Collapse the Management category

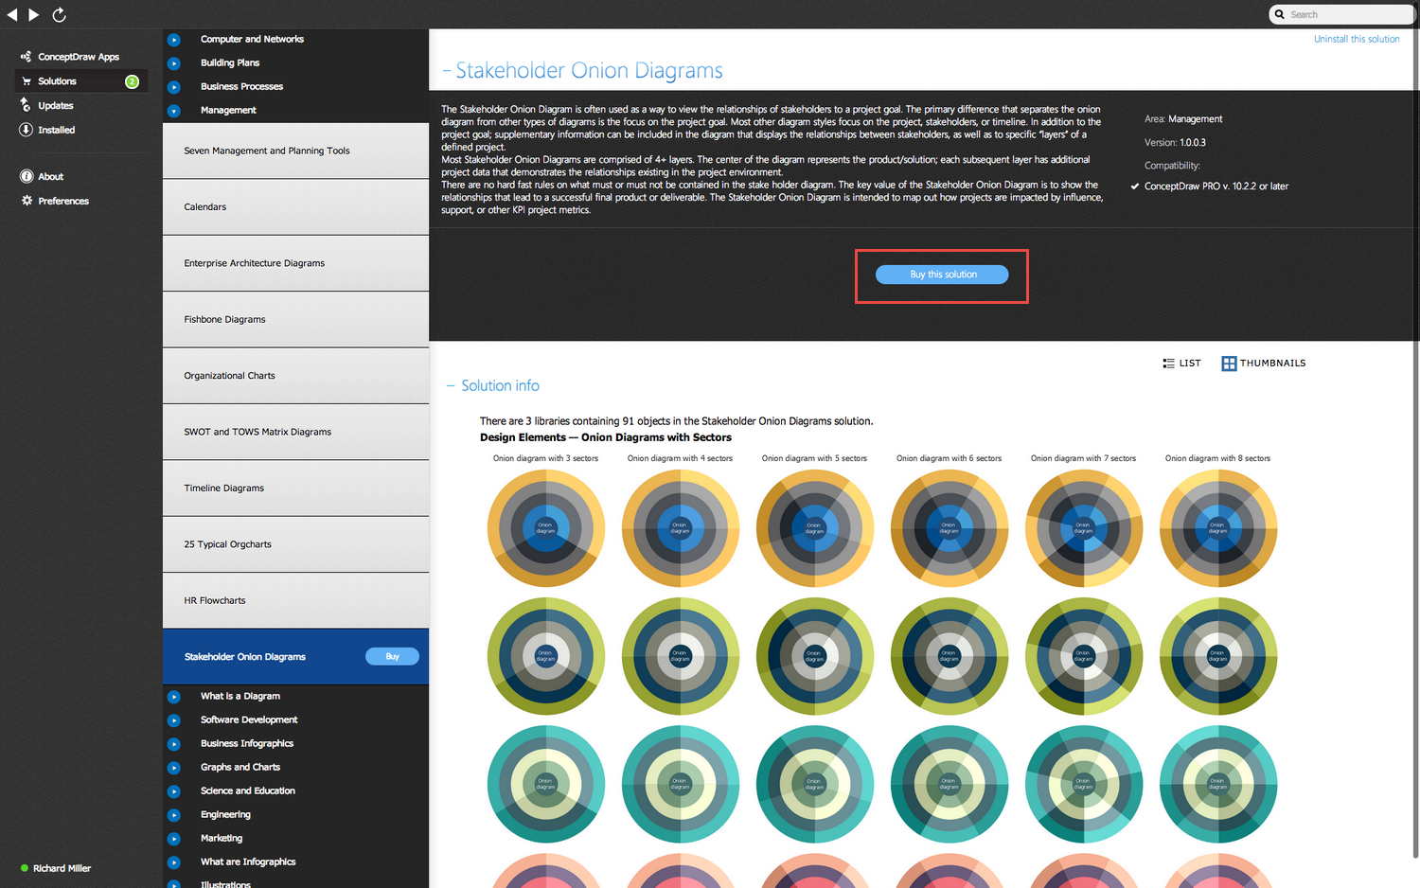[173, 111]
